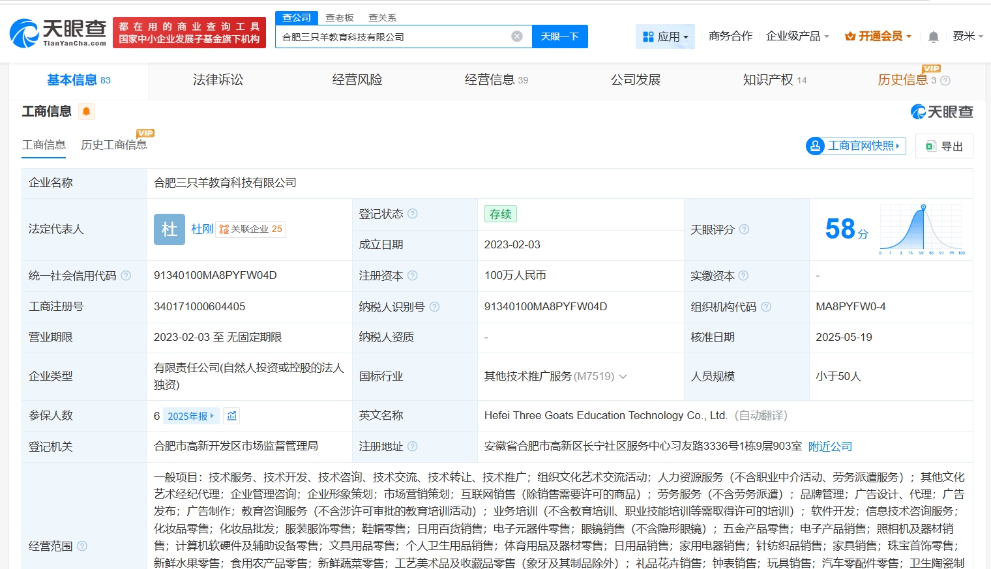This screenshot has width=991, height=569.
Task: Click the 附近公司 link
Action: click(x=830, y=446)
